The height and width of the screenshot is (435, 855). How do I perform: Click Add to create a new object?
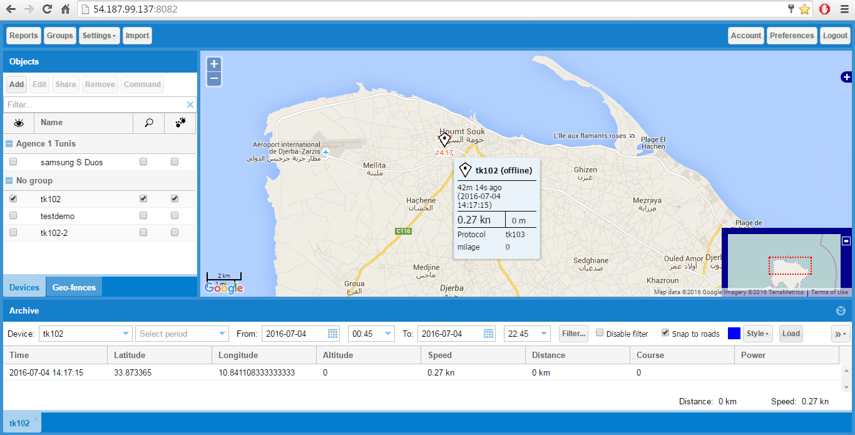(x=17, y=84)
